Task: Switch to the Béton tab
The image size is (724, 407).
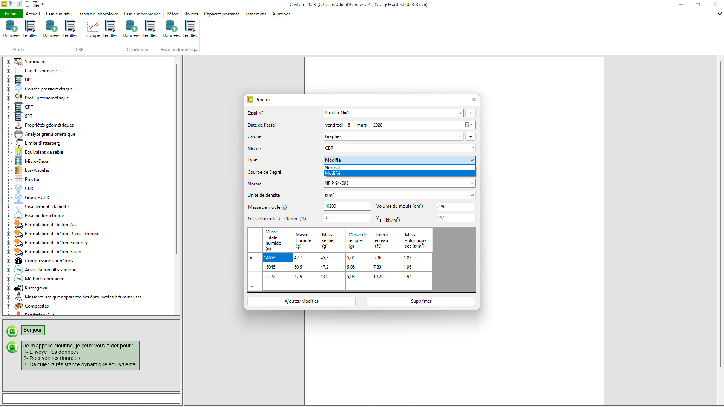Action: (x=172, y=14)
